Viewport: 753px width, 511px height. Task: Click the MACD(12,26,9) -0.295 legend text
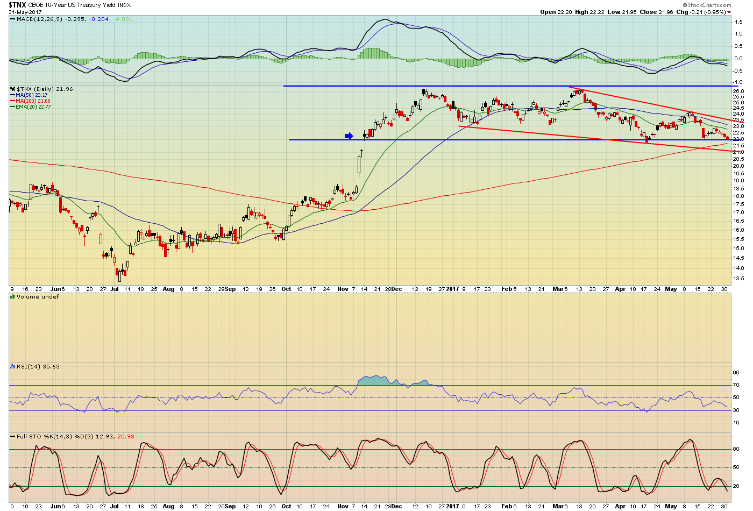(51, 19)
